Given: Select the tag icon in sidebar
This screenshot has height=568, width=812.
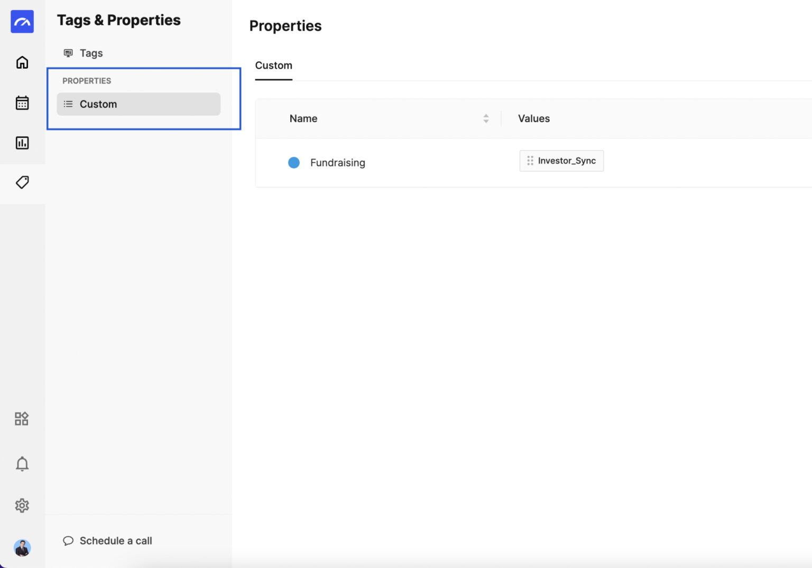Looking at the screenshot, I should pos(22,183).
